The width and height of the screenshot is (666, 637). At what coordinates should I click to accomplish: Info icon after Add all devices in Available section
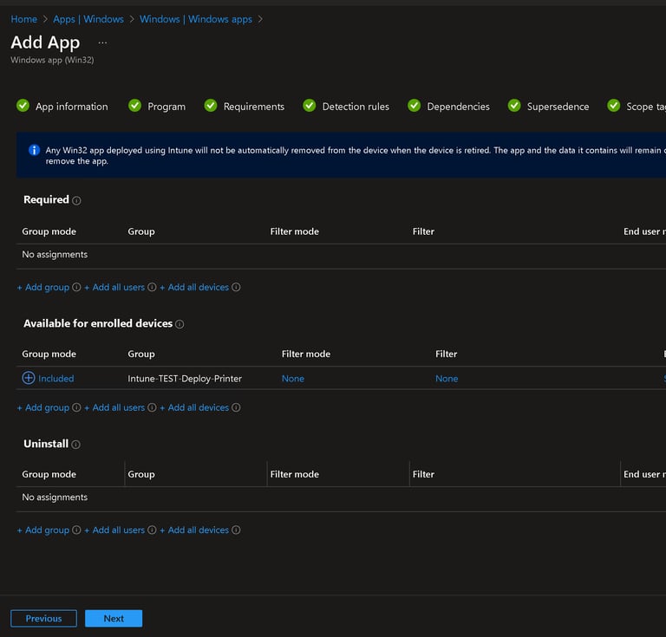point(236,407)
